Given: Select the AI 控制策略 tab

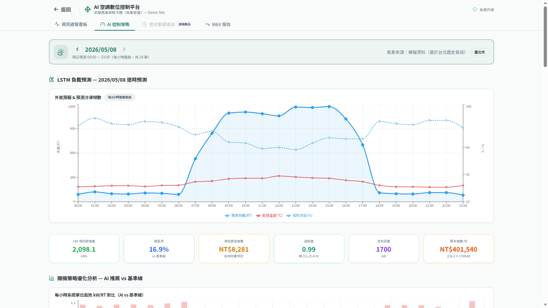Looking at the screenshot, I should click(115, 24).
